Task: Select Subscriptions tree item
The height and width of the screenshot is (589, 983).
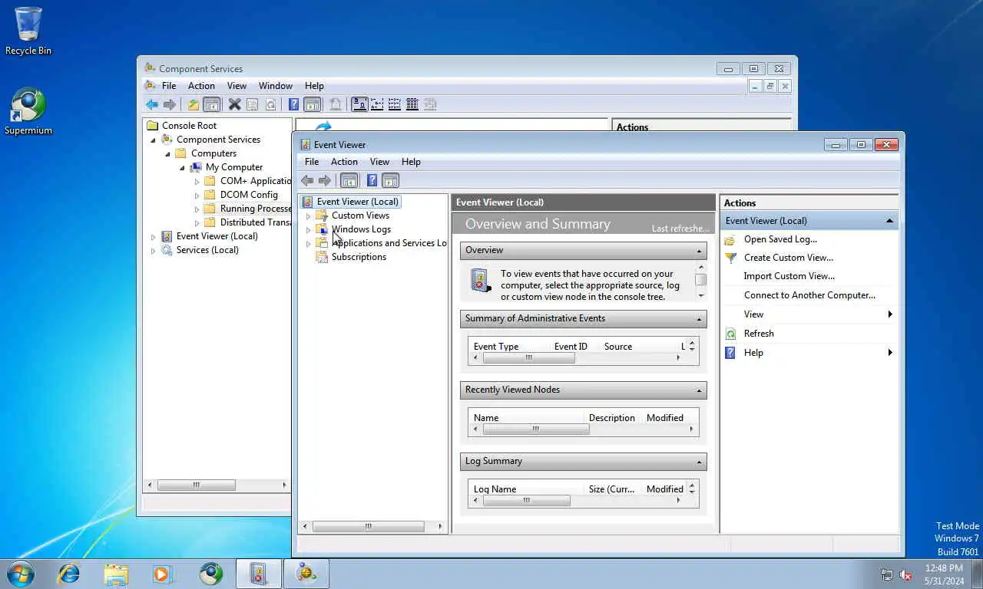Action: [359, 257]
